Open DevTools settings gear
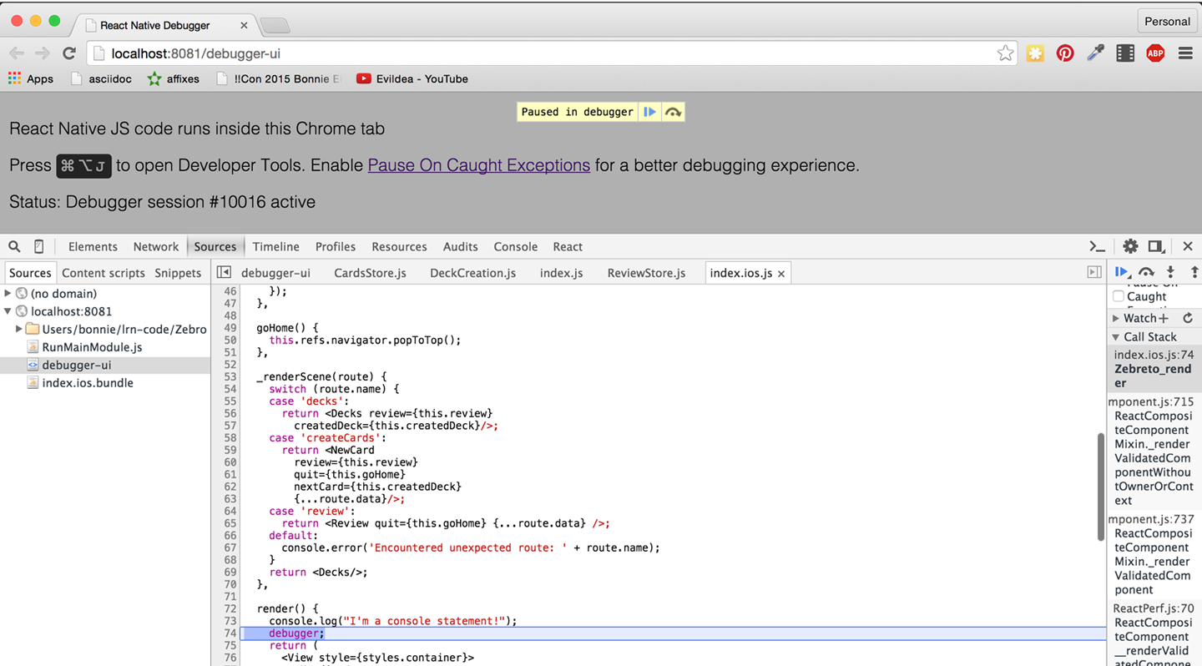 [x=1130, y=246]
